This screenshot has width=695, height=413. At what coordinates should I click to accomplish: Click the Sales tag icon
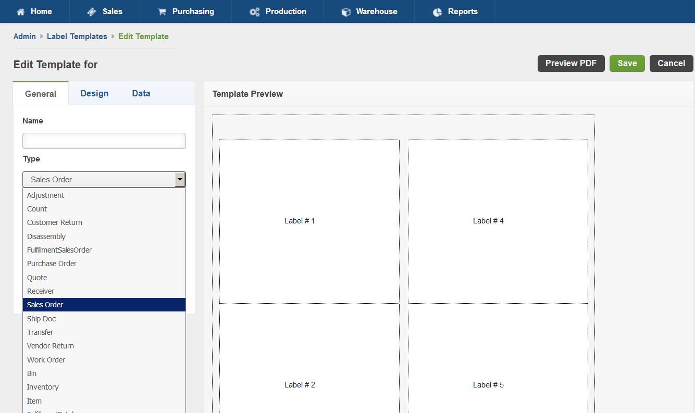[92, 11]
